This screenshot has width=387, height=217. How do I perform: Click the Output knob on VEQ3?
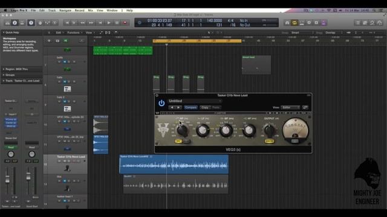coord(270,130)
